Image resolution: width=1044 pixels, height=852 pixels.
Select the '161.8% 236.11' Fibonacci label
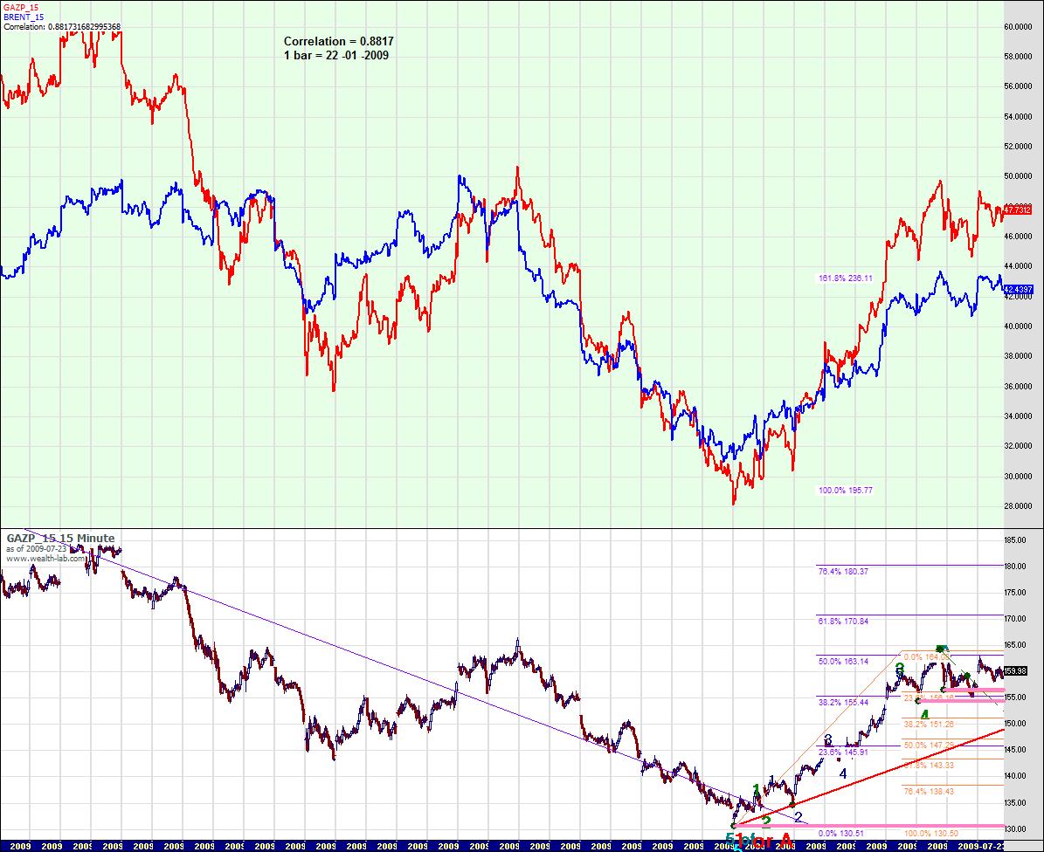[845, 278]
